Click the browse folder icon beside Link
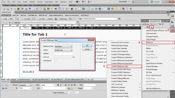This screenshot has width=175, height=98. (x=71, y=88)
